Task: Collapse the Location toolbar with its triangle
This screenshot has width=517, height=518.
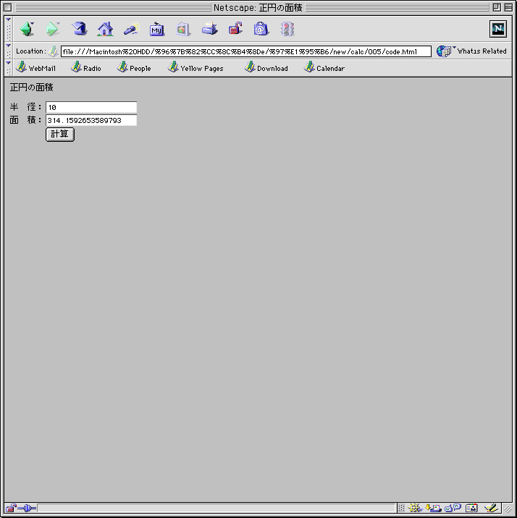Action: click(9, 46)
